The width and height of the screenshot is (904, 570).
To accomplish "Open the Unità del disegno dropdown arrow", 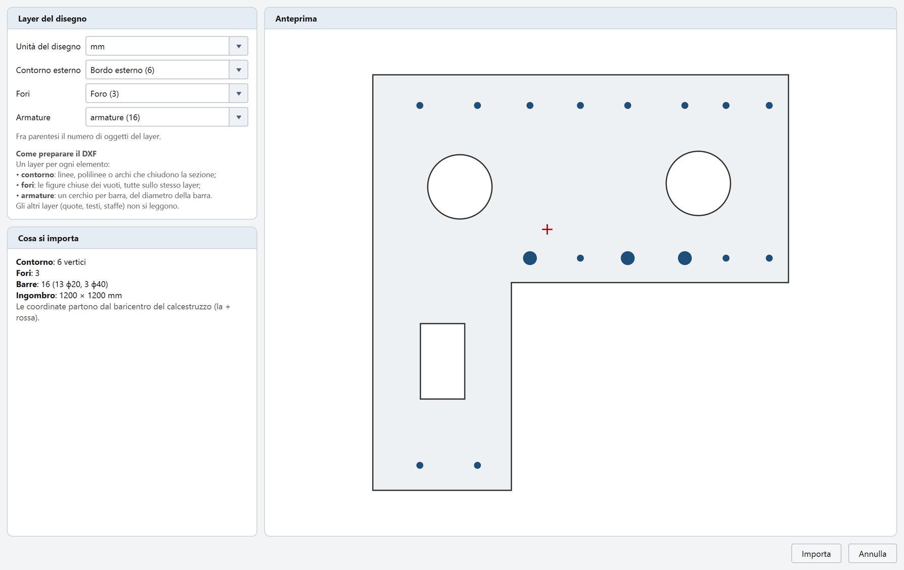I will point(239,46).
